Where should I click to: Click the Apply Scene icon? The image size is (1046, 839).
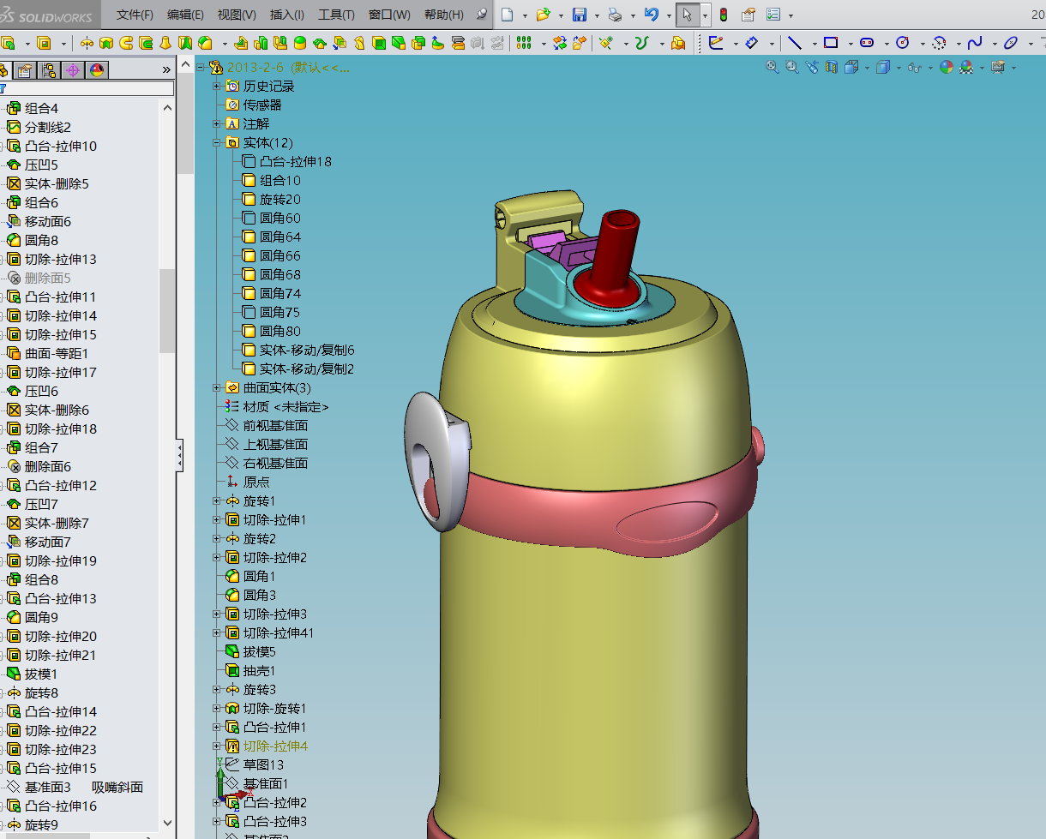[966, 67]
